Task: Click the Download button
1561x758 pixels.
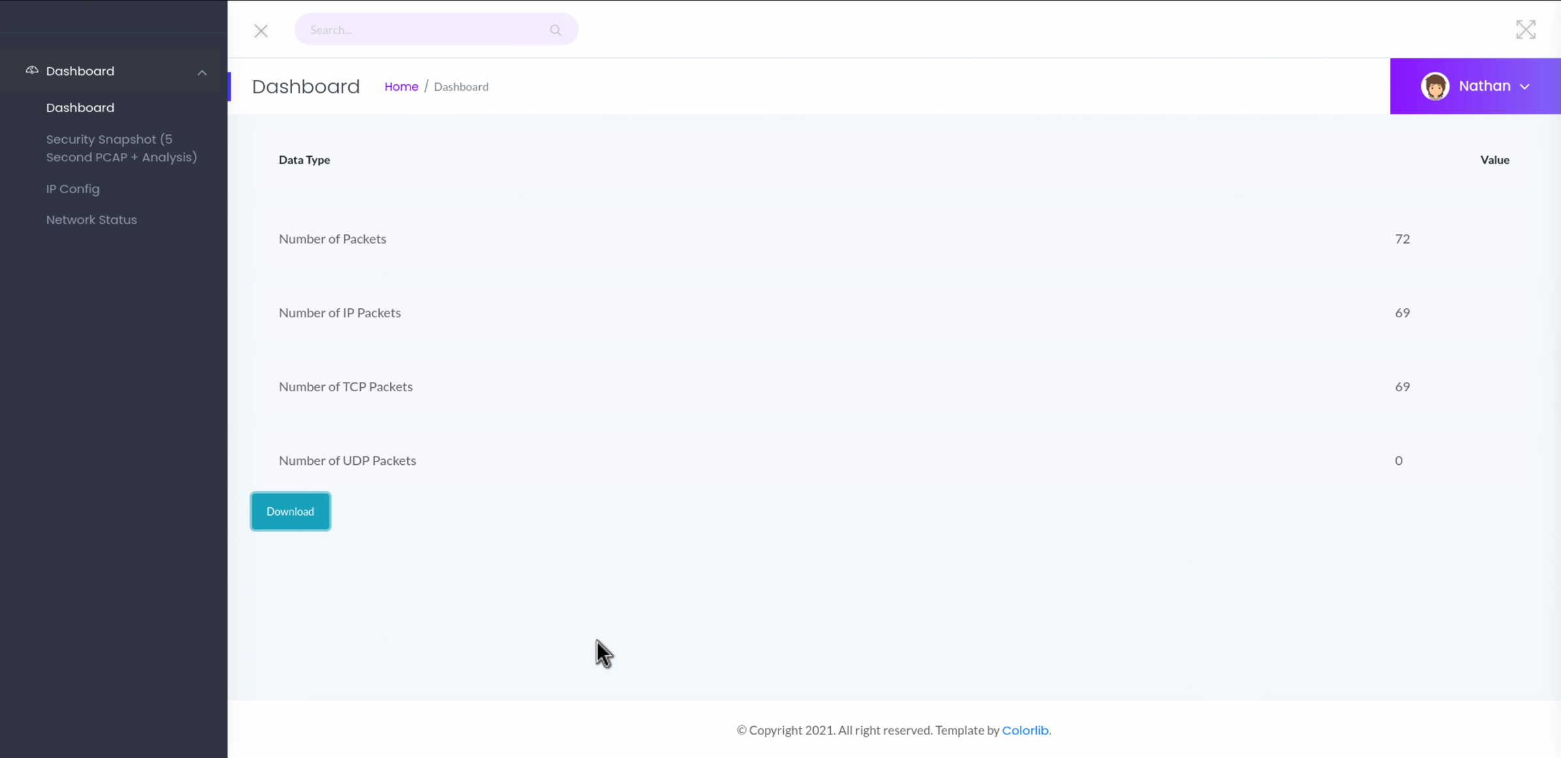Action: pos(290,511)
